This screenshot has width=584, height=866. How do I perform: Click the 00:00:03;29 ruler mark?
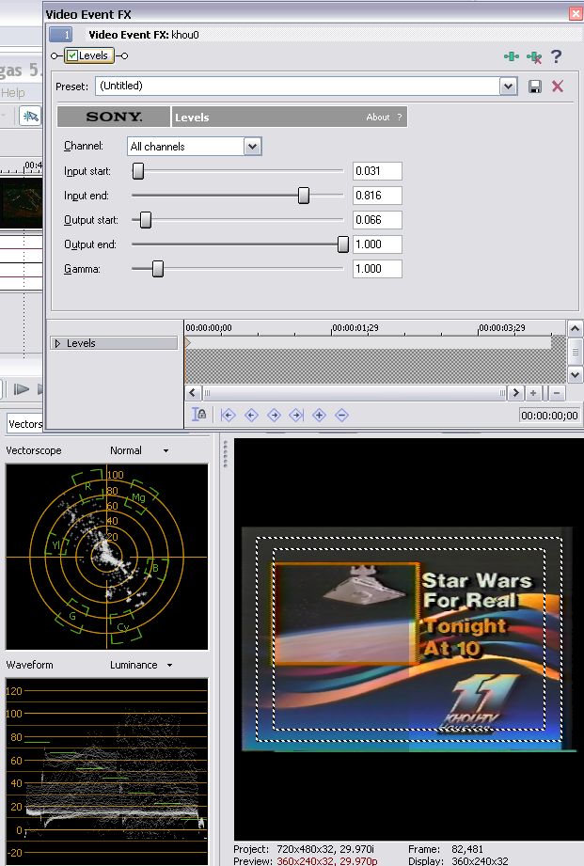(502, 327)
